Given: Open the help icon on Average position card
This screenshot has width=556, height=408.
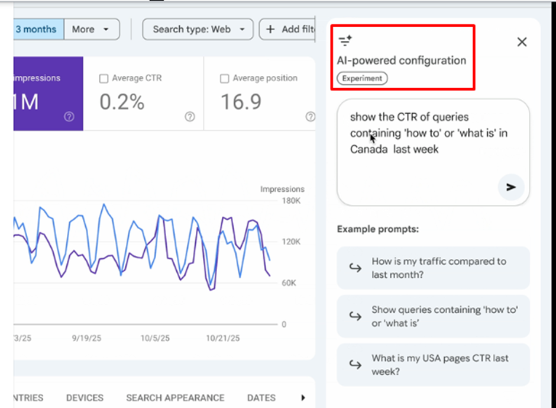Looking at the screenshot, I should [310, 117].
